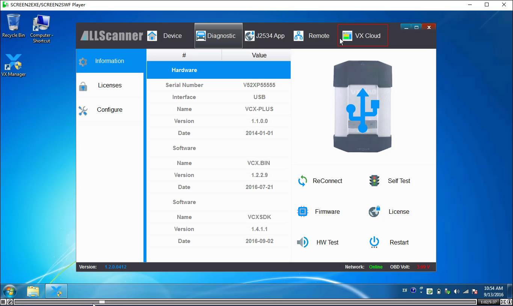Click the Restart power icon
This screenshot has width=513, height=306.
[374, 242]
